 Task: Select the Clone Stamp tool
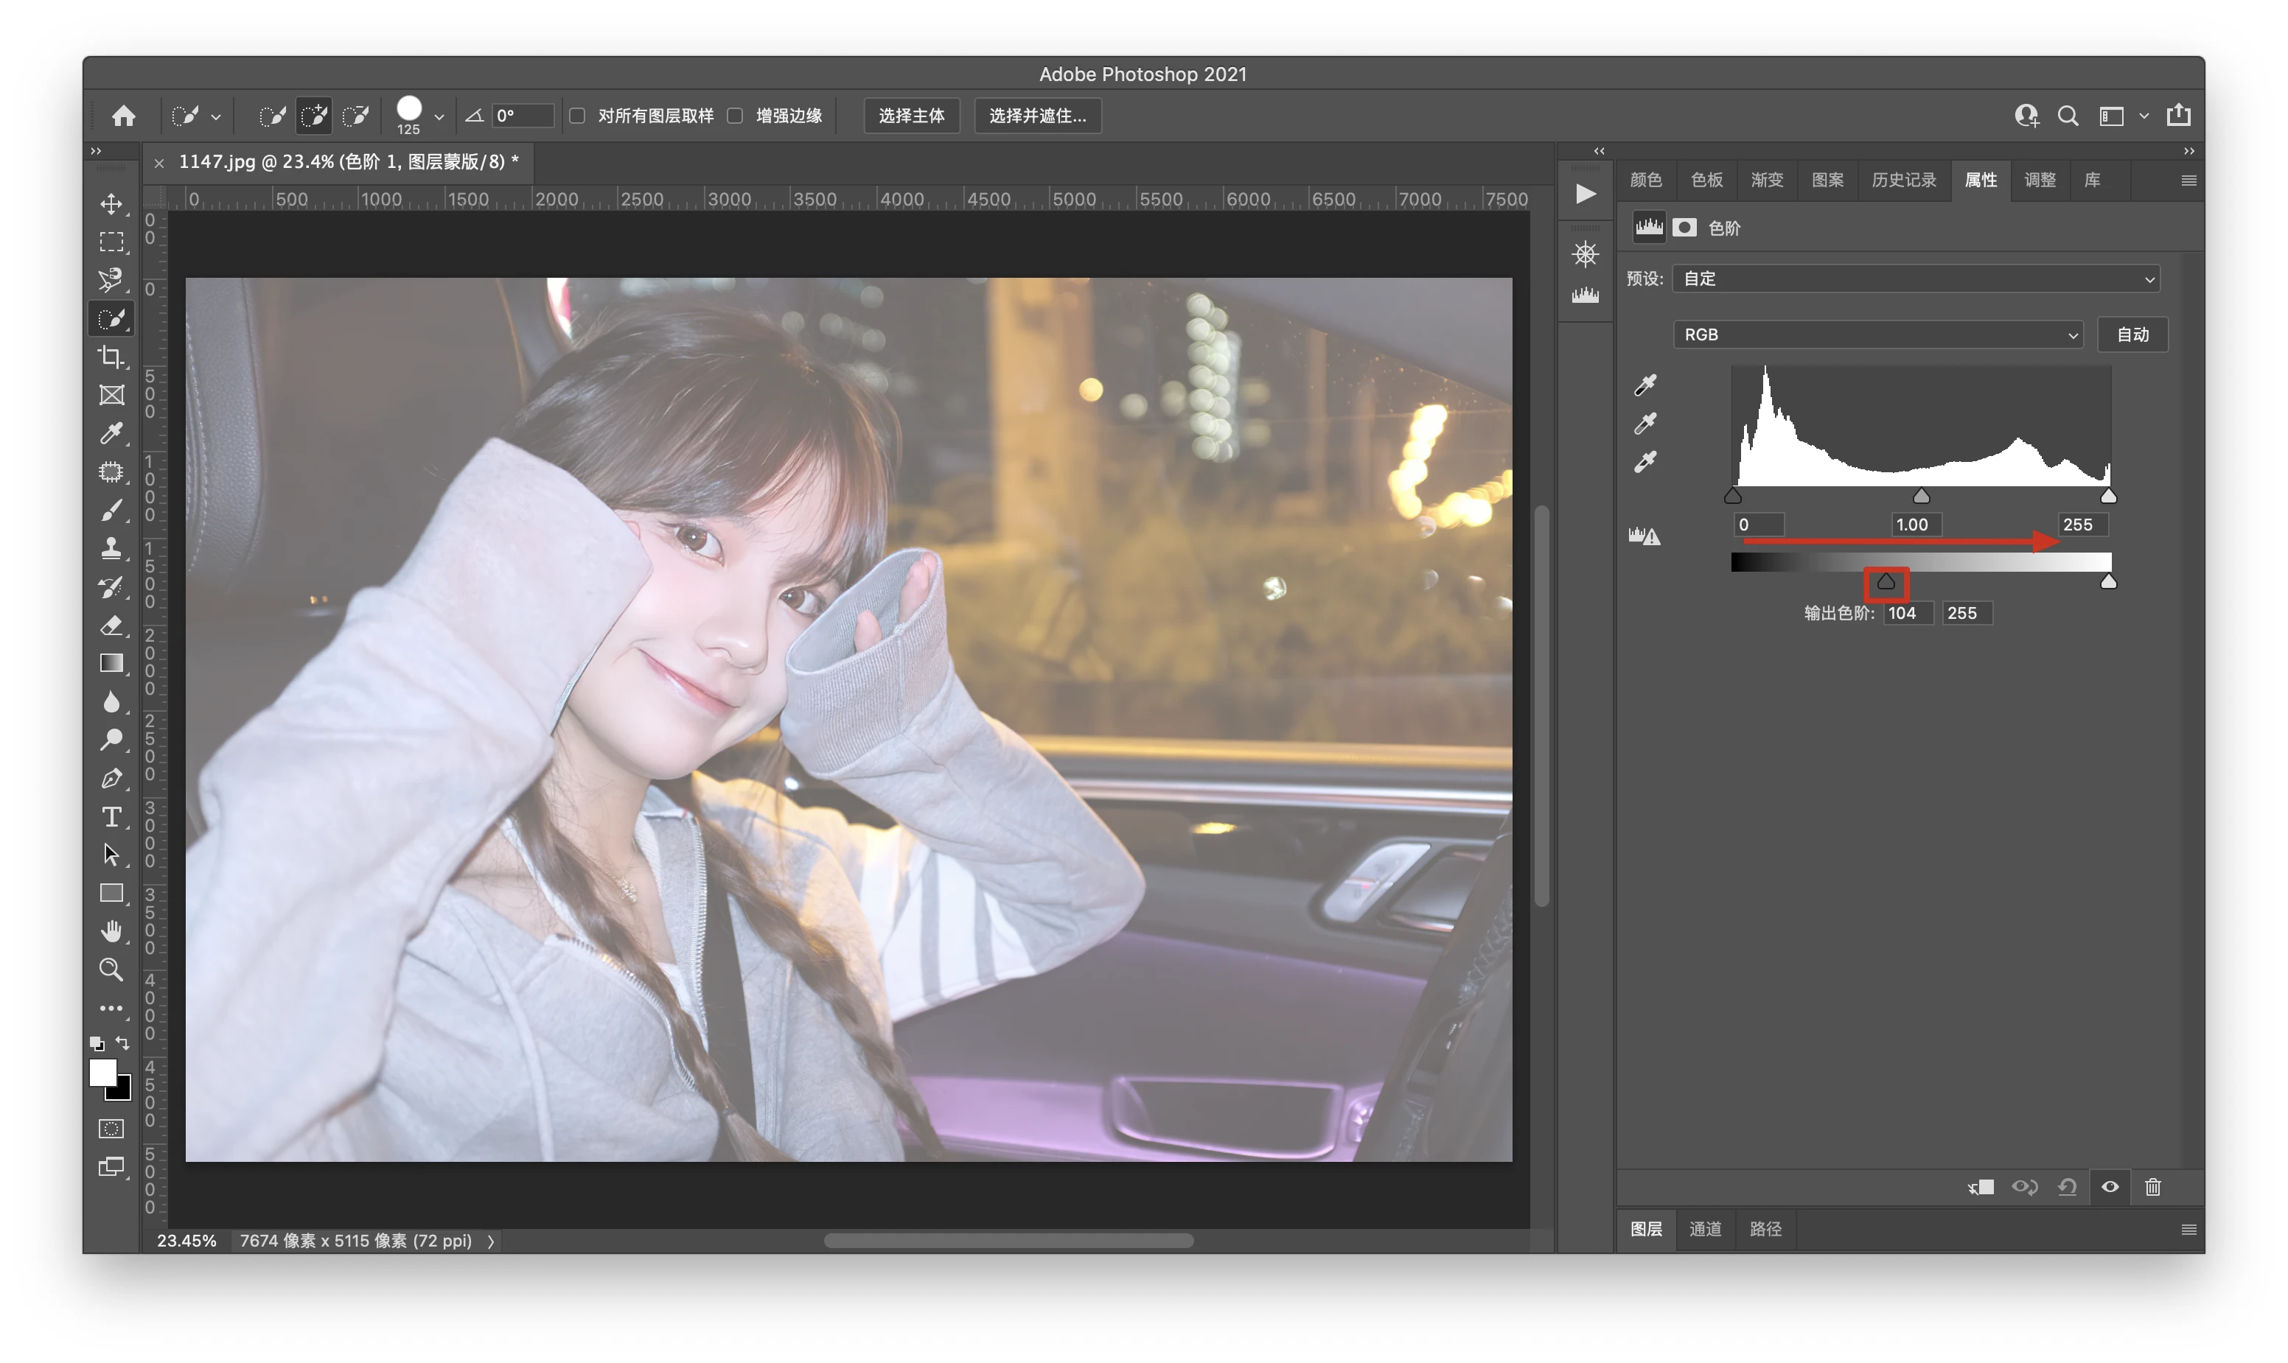[x=111, y=548]
